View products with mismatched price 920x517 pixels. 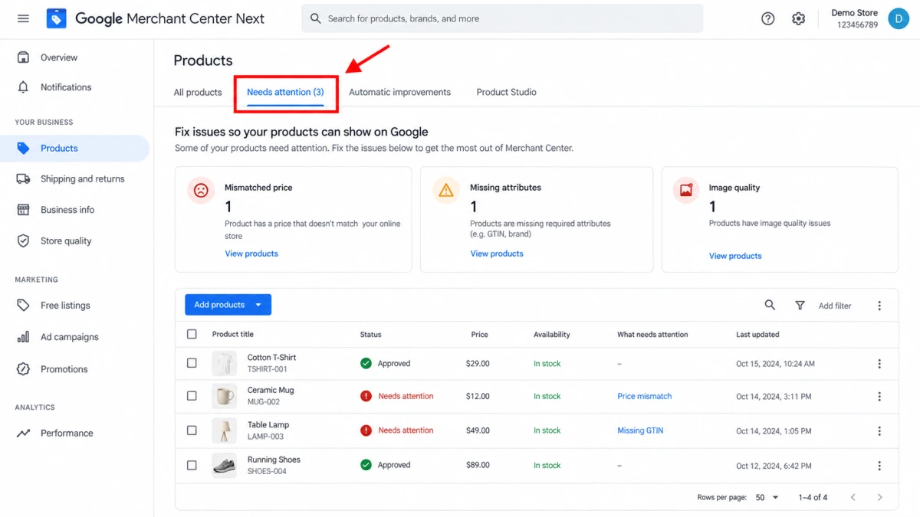click(x=251, y=254)
